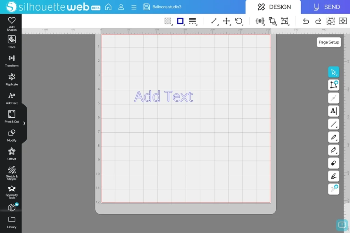Viewport: 350px width, 233px height.
Task: Open the hamburger menu
Action: coord(134,7)
